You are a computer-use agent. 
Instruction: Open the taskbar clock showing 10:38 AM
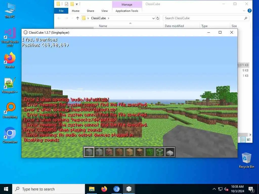(x=237, y=189)
